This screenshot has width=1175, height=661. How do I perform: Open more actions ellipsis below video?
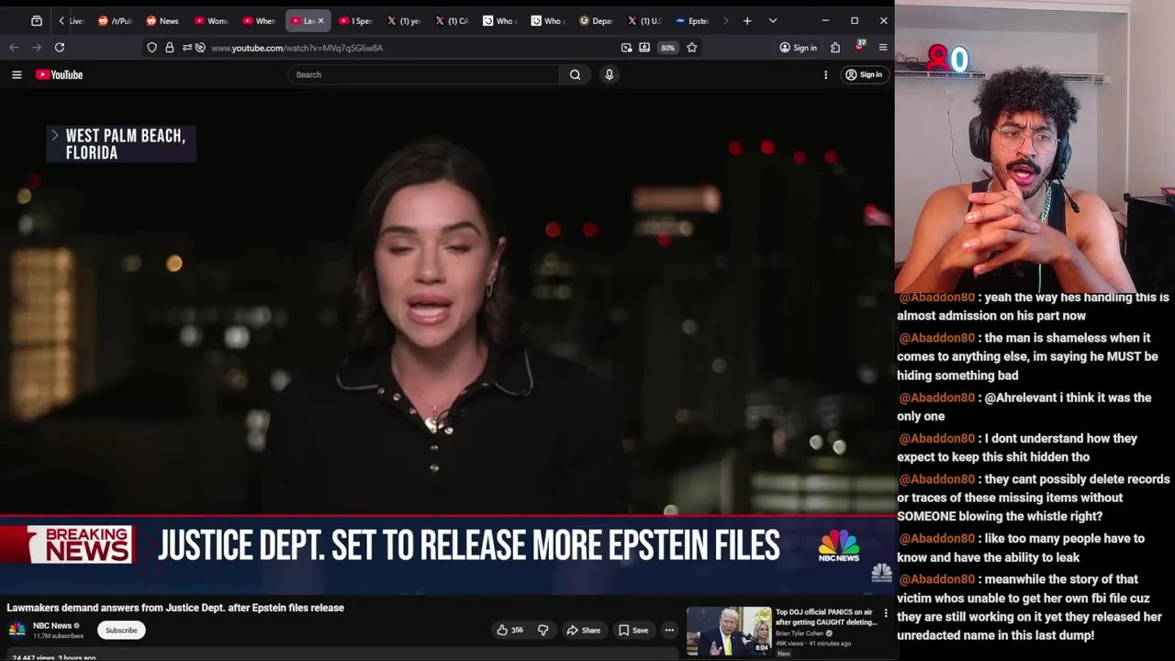click(x=669, y=630)
